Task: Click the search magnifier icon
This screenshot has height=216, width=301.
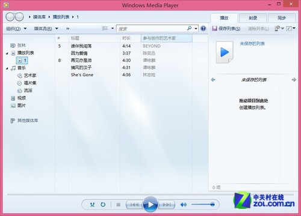Action: (189, 28)
